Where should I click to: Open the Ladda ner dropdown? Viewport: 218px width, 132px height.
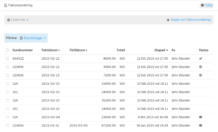(18, 20)
